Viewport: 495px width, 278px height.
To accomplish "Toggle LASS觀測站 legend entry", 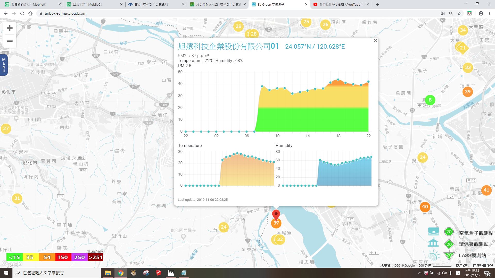I will (472, 255).
